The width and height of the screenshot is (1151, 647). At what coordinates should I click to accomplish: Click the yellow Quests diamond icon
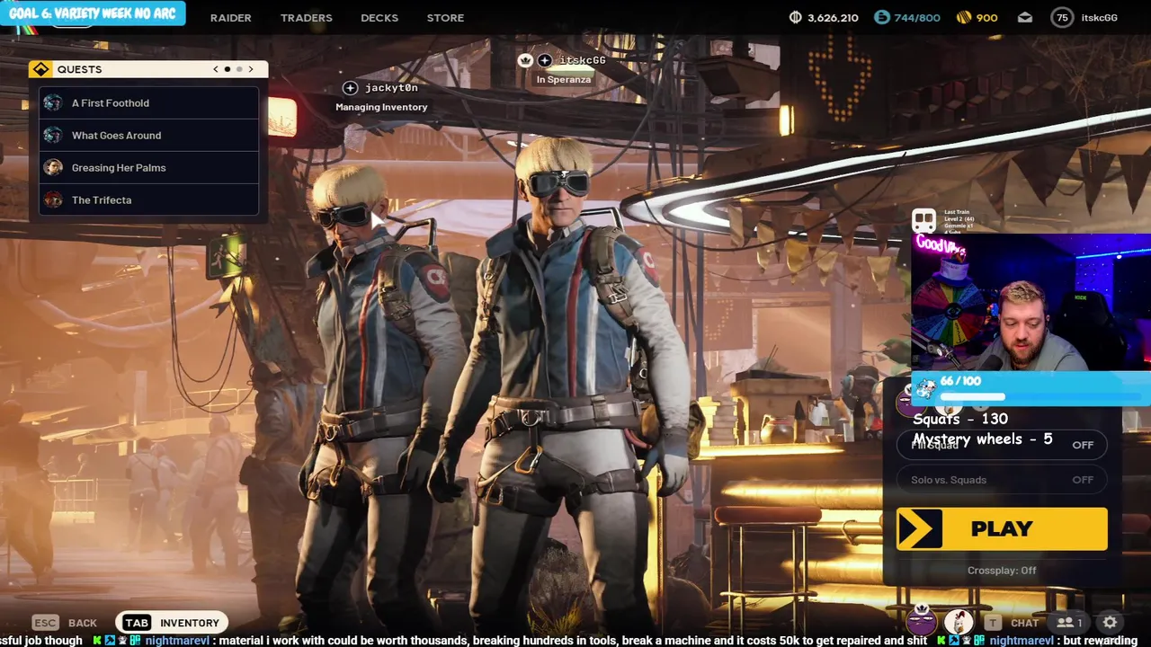pyautogui.click(x=40, y=69)
